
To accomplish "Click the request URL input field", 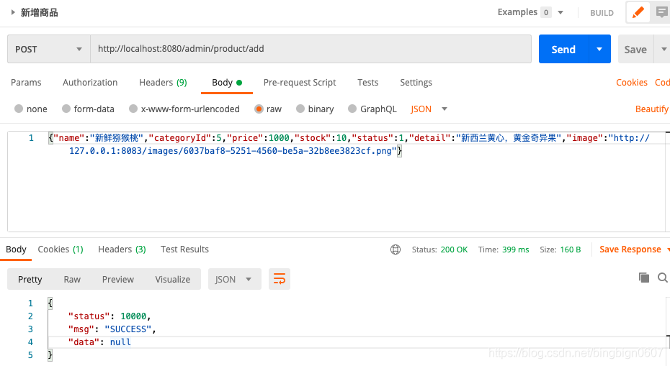I will [311, 49].
